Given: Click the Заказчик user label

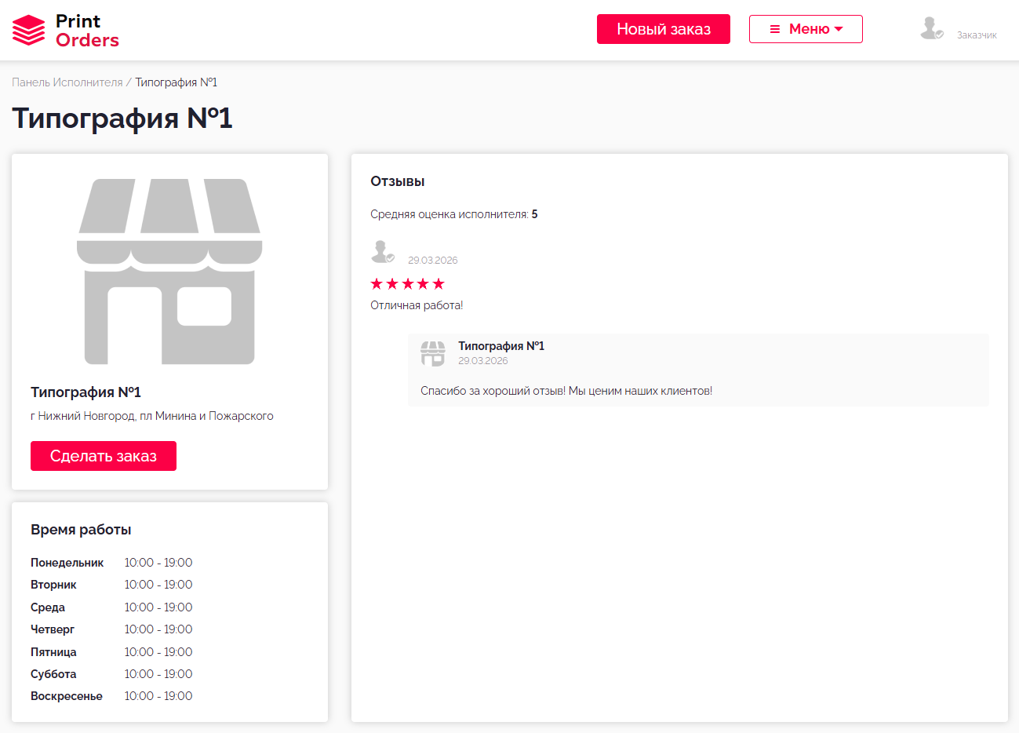Looking at the screenshot, I should click(977, 35).
